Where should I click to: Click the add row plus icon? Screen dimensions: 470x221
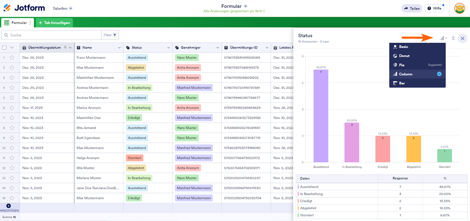pos(9,206)
